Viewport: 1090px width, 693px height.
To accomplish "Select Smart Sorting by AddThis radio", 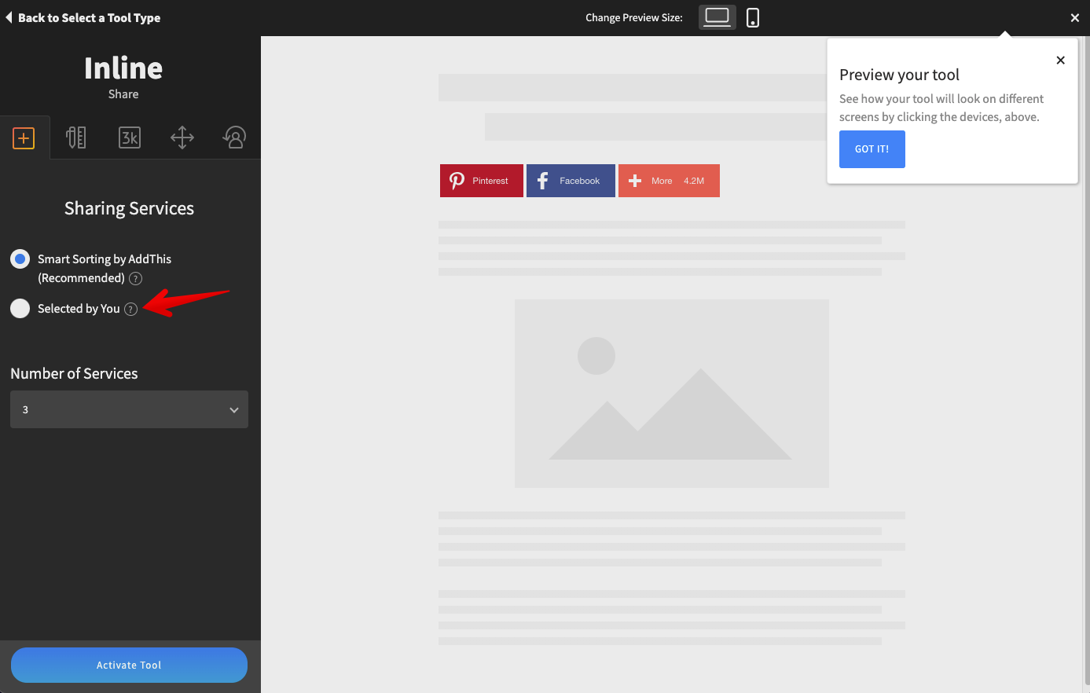I will (x=20, y=258).
